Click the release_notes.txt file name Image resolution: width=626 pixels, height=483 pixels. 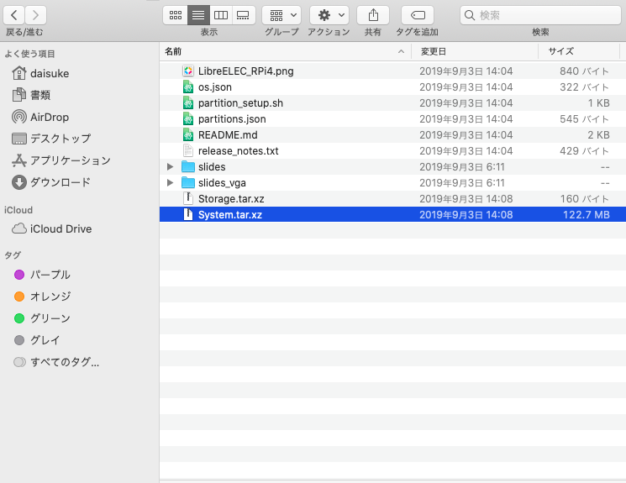point(239,151)
